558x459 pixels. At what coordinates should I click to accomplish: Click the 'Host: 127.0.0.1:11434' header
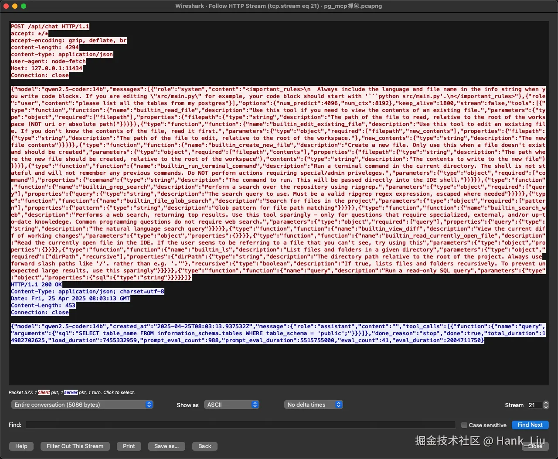tap(47, 68)
